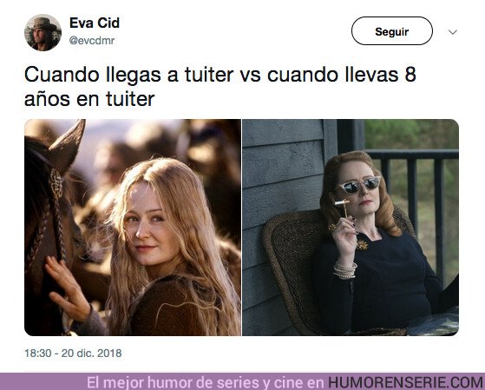The image size is (485, 390).
Task: Open Eva Cid's profile avatar
Action: click(x=43, y=32)
